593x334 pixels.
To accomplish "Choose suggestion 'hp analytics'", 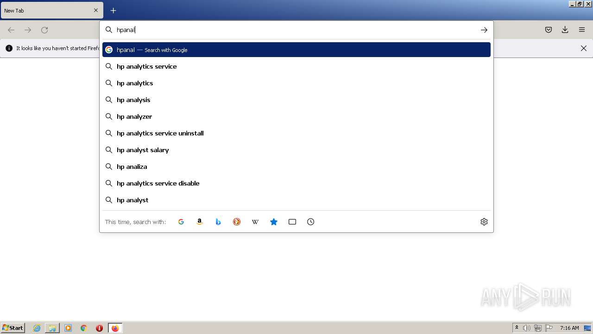I will pyautogui.click(x=296, y=83).
